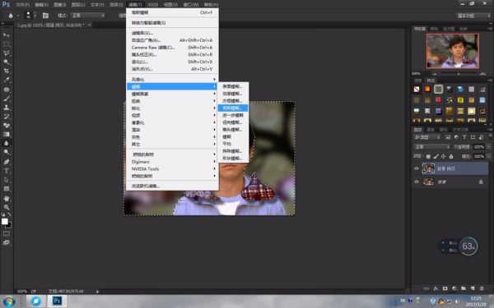Select the Horizontal Type tool

[x=7, y=171]
